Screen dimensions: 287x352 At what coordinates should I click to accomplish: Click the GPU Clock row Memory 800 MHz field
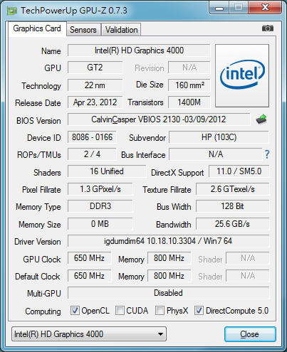[169, 258]
